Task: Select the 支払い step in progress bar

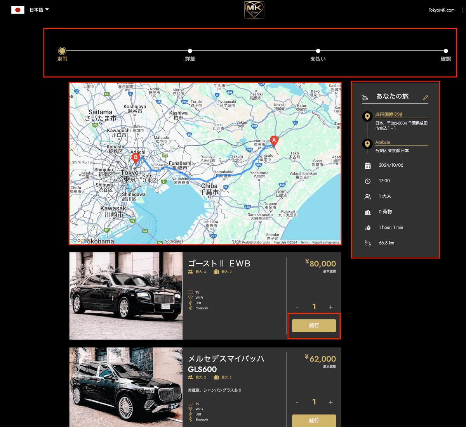Action: coord(318,51)
